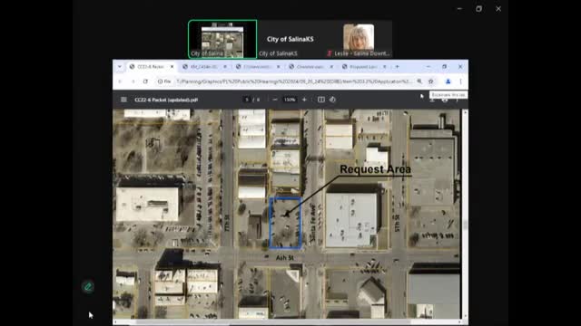Close the third browser tab
581x326 pixels.
[279, 67]
